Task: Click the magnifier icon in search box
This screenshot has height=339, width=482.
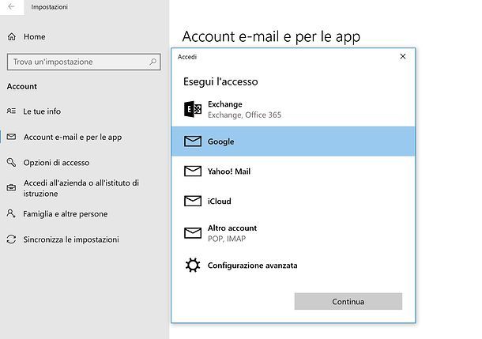Action: (x=153, y=62)
